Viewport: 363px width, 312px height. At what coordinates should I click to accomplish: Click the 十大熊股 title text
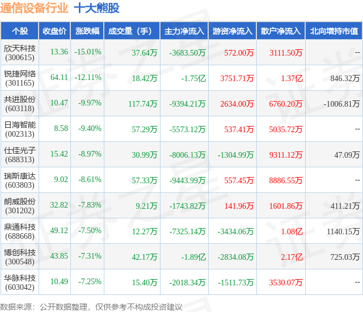pos(96,8)
